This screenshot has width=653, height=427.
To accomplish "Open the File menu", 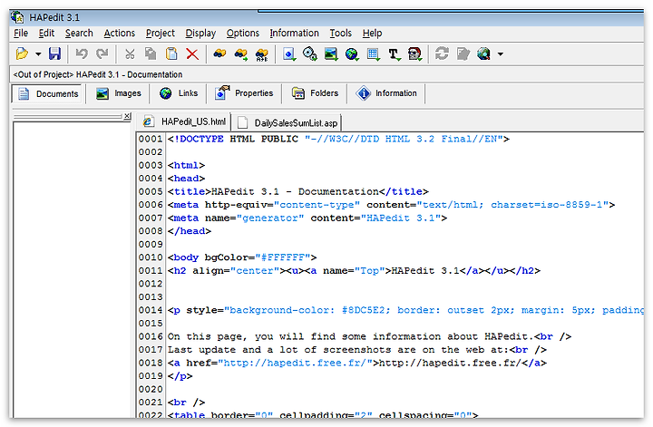I will click(21, 34).
